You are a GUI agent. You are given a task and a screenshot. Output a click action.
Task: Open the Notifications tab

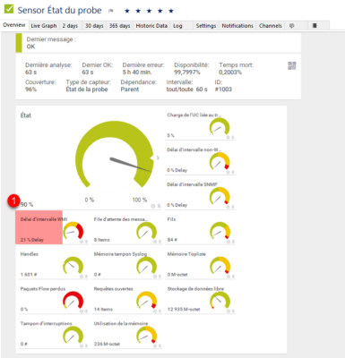(x=237, y=26)
